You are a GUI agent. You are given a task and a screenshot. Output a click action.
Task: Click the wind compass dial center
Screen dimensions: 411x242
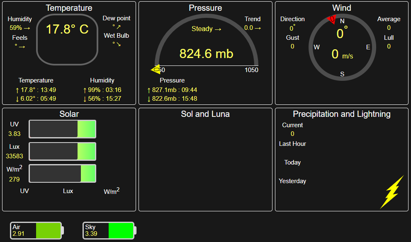(342, 46)
